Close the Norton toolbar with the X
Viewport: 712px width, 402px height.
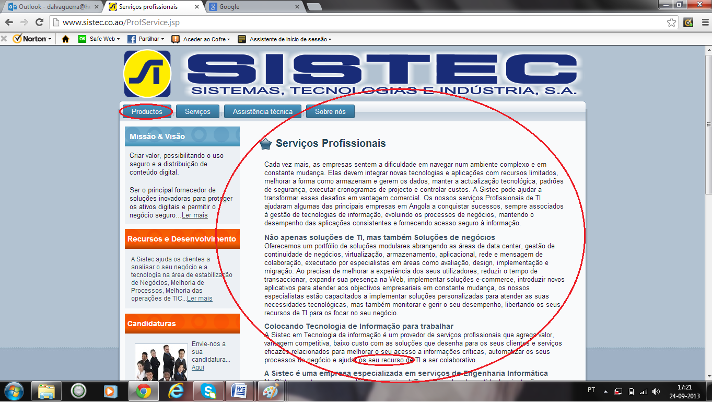pos(4,39)
